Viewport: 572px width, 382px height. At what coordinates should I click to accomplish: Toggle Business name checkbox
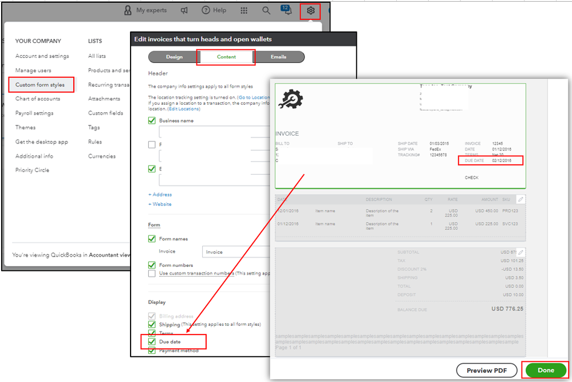pos(152,120)
